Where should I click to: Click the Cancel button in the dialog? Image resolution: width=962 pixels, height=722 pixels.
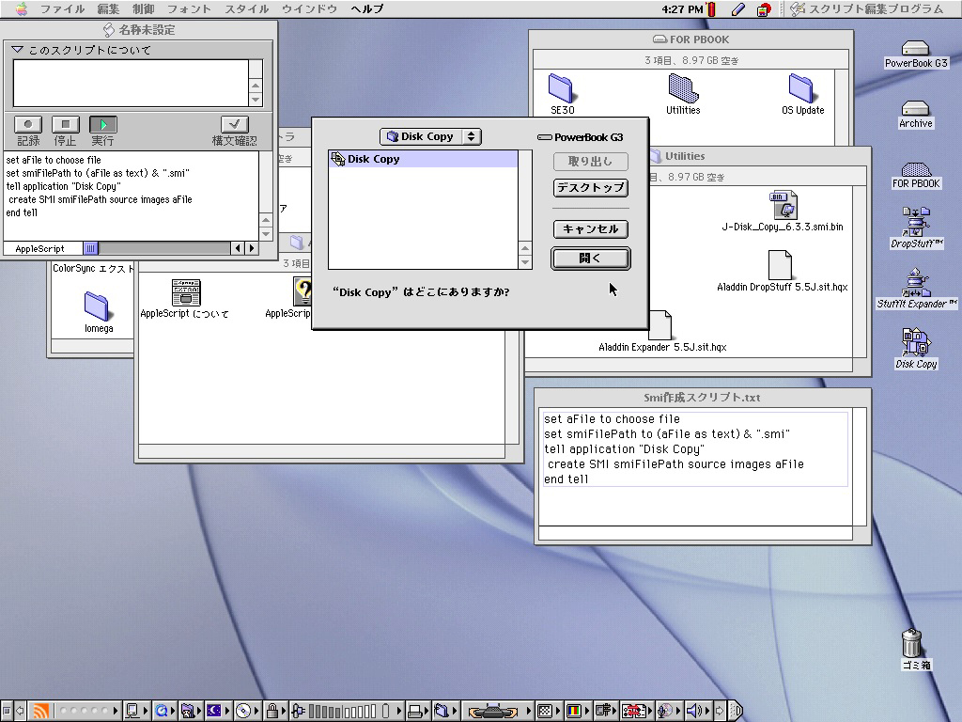coord(591,229)
